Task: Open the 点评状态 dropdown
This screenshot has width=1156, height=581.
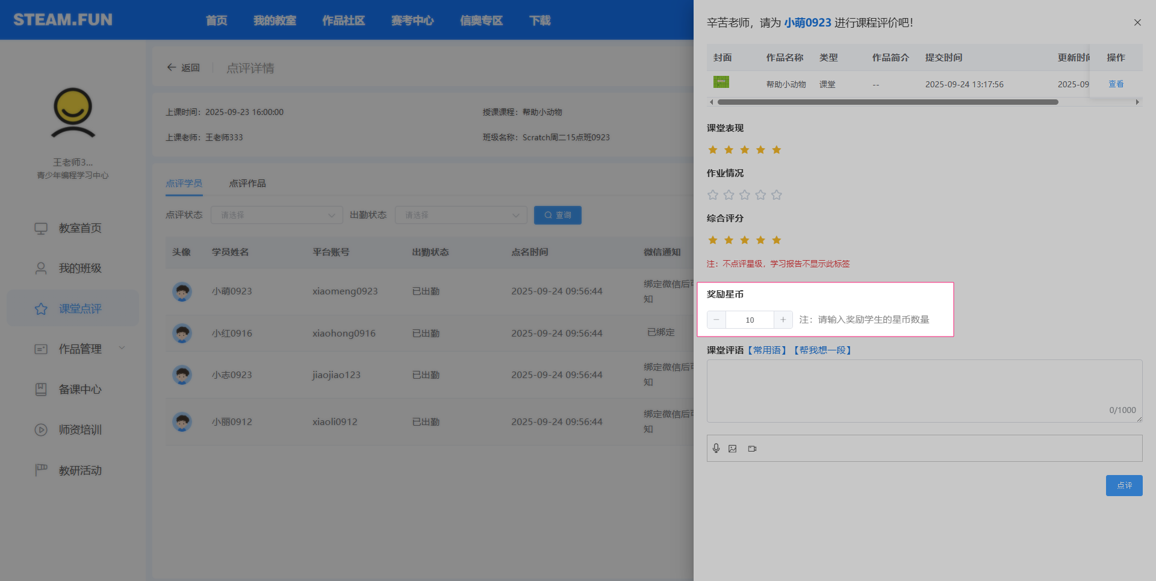Action: [276, 216]
